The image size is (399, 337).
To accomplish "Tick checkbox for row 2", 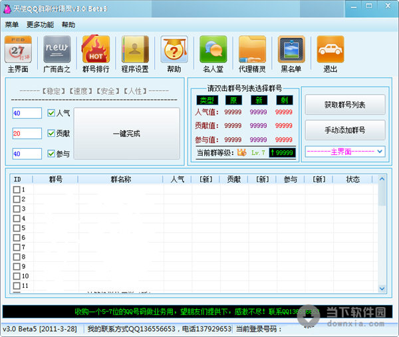I will pos(17,199).
